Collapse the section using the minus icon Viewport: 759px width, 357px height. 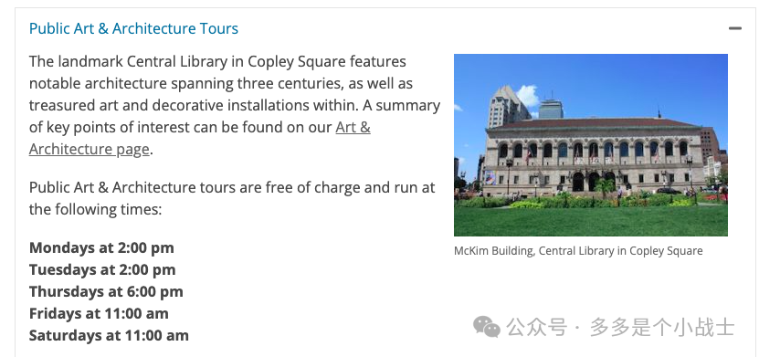tap(735, 28)
